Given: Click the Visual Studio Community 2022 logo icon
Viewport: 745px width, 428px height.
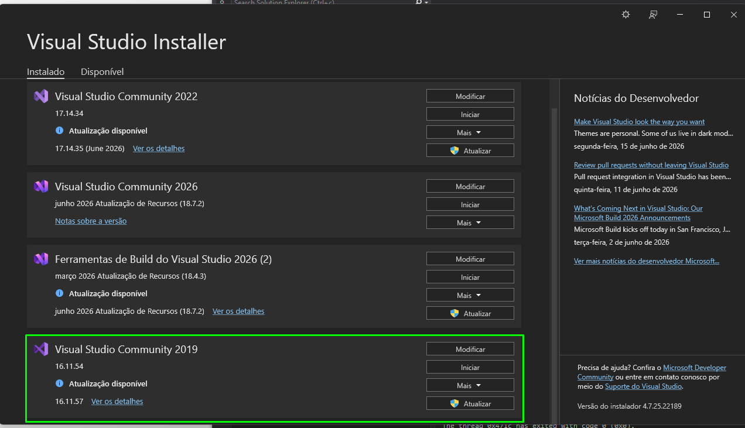Looking at the screenshot, I should 41,97.
